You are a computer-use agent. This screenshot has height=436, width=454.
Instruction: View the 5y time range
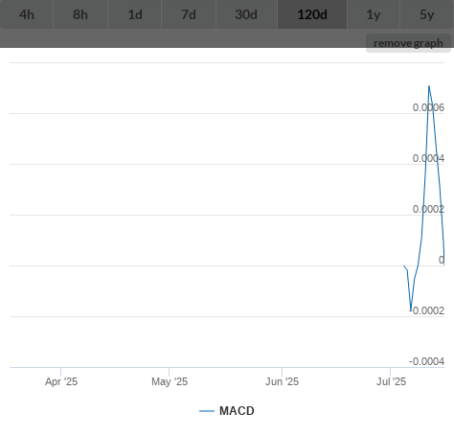[427, 14]
